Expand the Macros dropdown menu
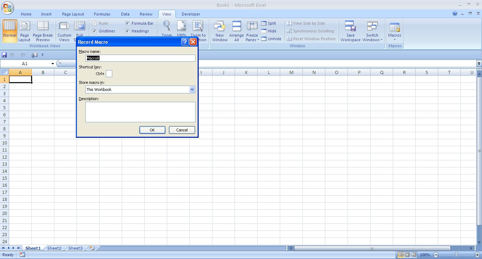The image size is (482, 259). (394, 31)
